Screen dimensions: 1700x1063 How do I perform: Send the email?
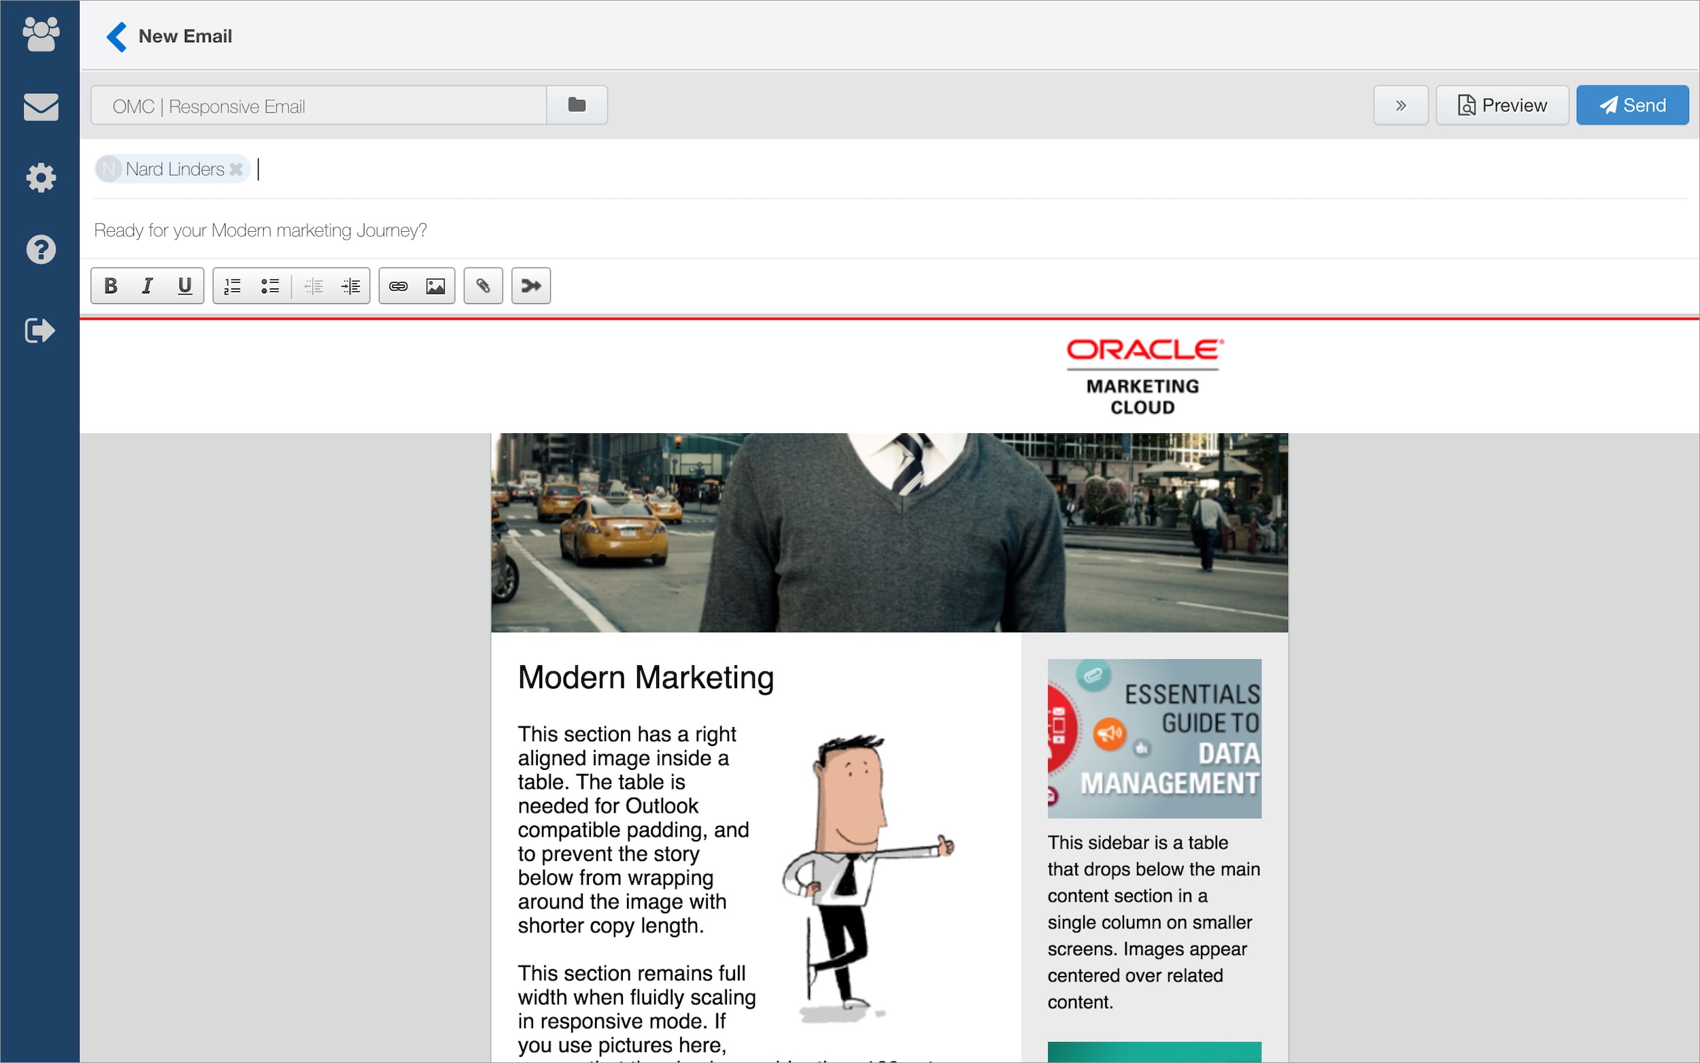pos(1632,105)
